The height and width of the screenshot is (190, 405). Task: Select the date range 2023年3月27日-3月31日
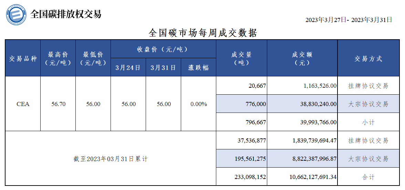pyautogui.click(x=349, y=20)
